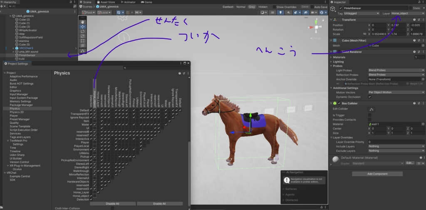The width and height of the screenshot is (426, 210).
Task: Click the Inspector lock icon
Action: (x=419, y=2)
